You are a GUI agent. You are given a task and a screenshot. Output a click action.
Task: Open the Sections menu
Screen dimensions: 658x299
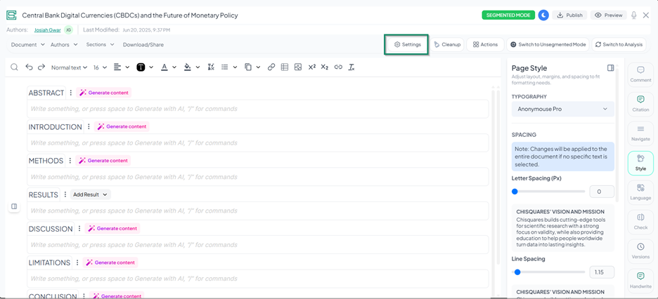[100, 44]
